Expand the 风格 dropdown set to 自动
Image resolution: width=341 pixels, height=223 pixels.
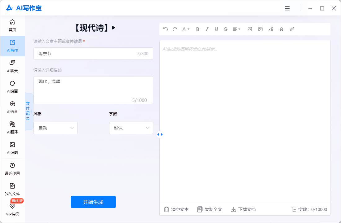[x=55, y=128]
